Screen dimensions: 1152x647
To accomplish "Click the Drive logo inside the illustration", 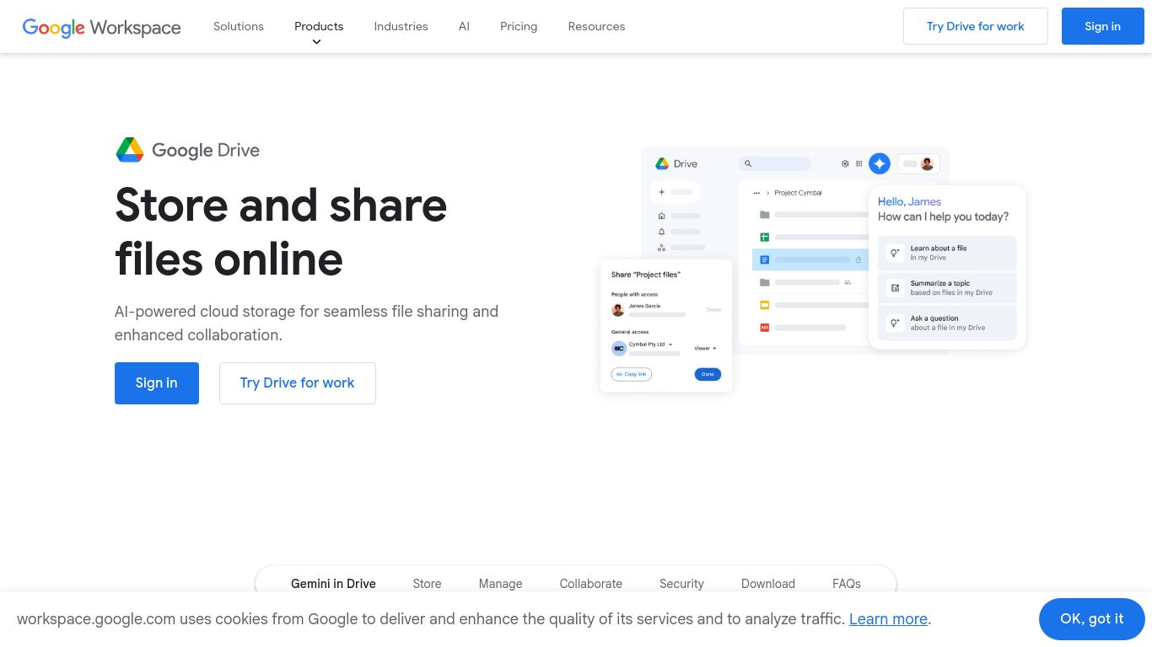I will pos(676,163).
